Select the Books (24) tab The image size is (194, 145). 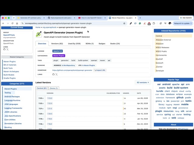pos(115,43)
